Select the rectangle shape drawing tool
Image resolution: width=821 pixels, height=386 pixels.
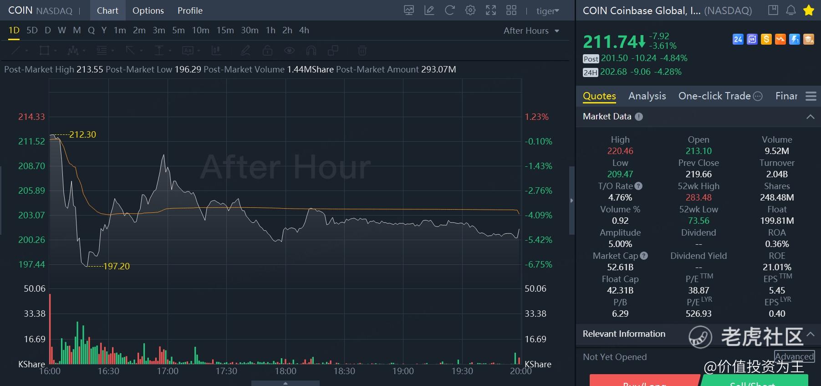(44, 51)
